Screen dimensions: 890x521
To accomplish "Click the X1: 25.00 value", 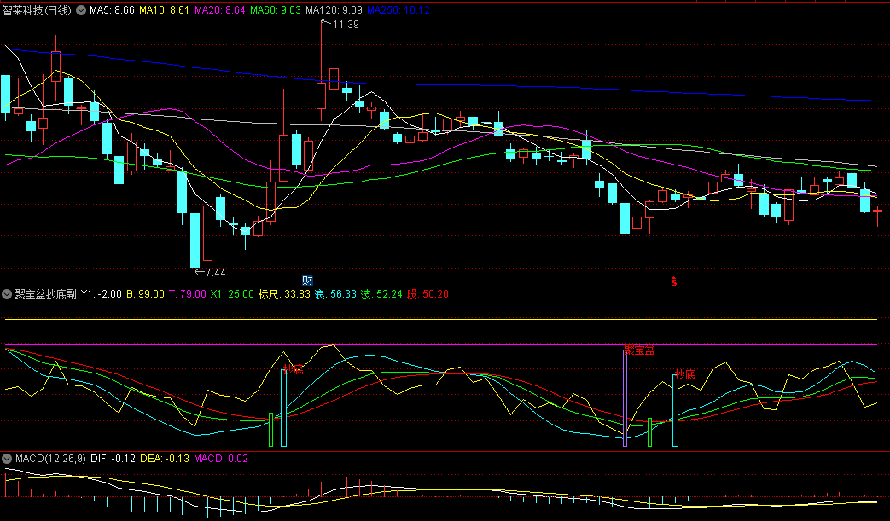I will 232,294.
